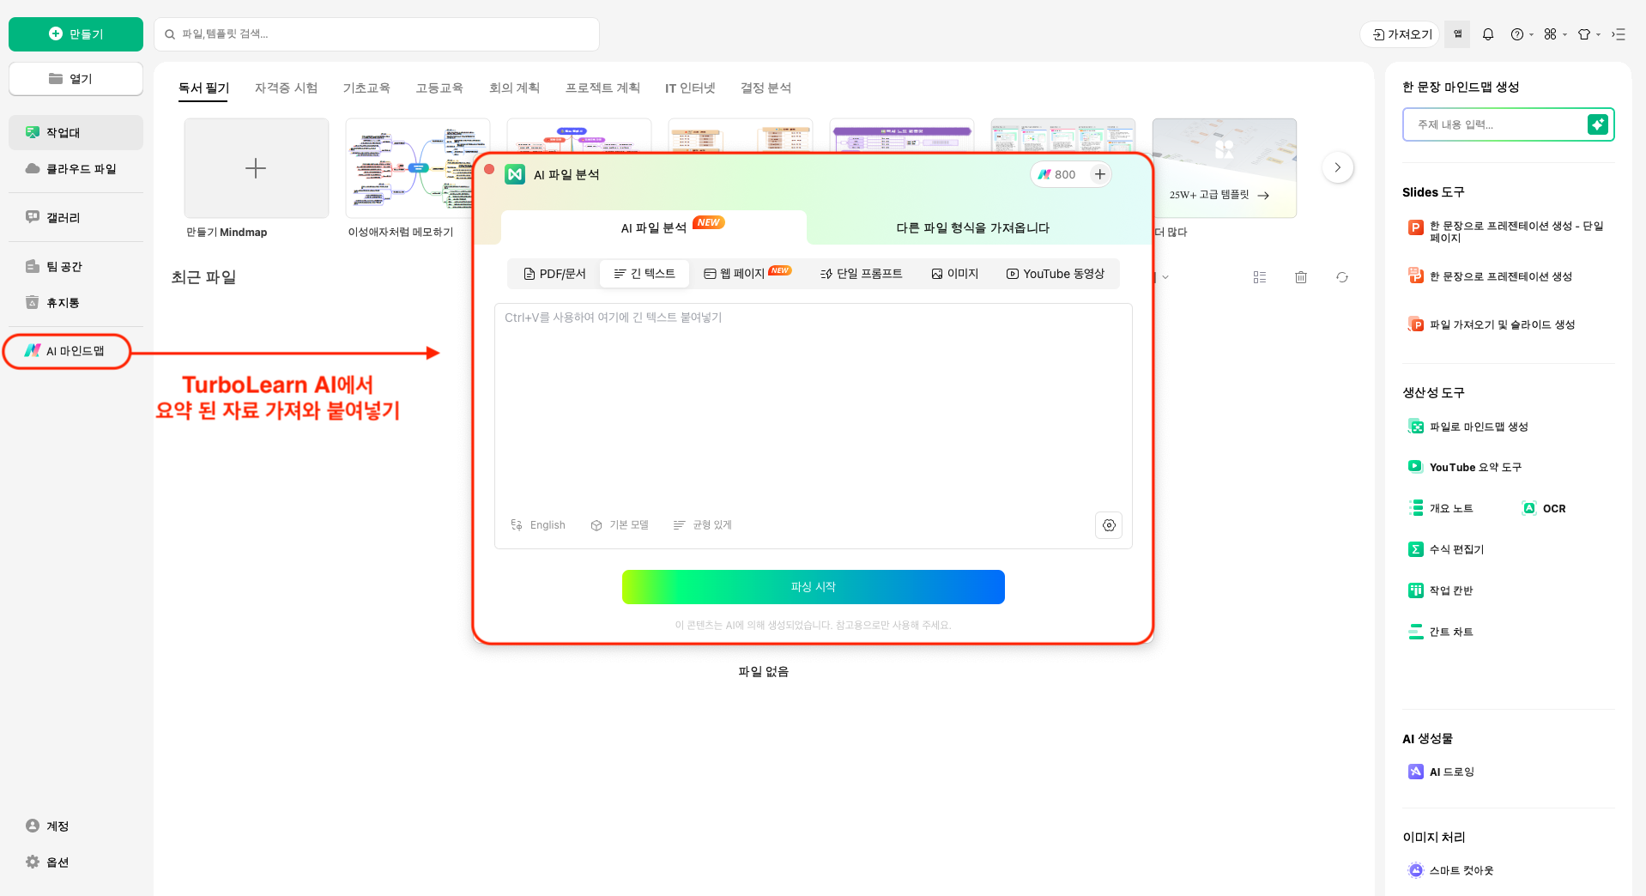Click the refresh icon in recent files
1646x896 pixels.
pos(1342,277)
